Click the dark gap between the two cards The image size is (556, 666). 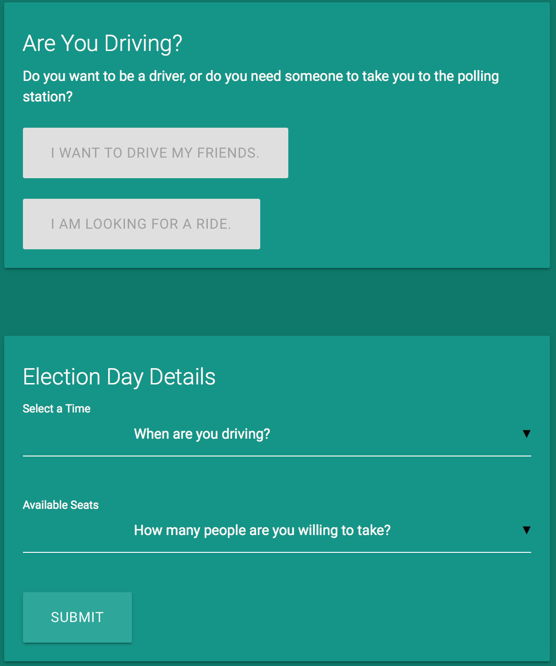click(x=277, y=302)
